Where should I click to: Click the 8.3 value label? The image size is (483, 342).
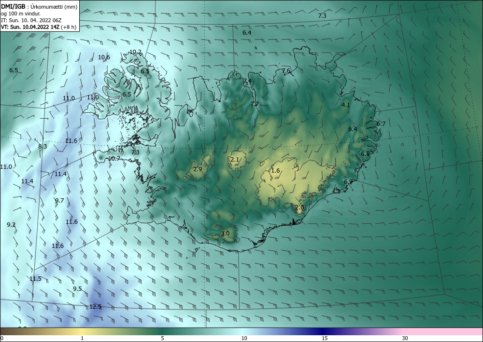(x=43, y=146)
